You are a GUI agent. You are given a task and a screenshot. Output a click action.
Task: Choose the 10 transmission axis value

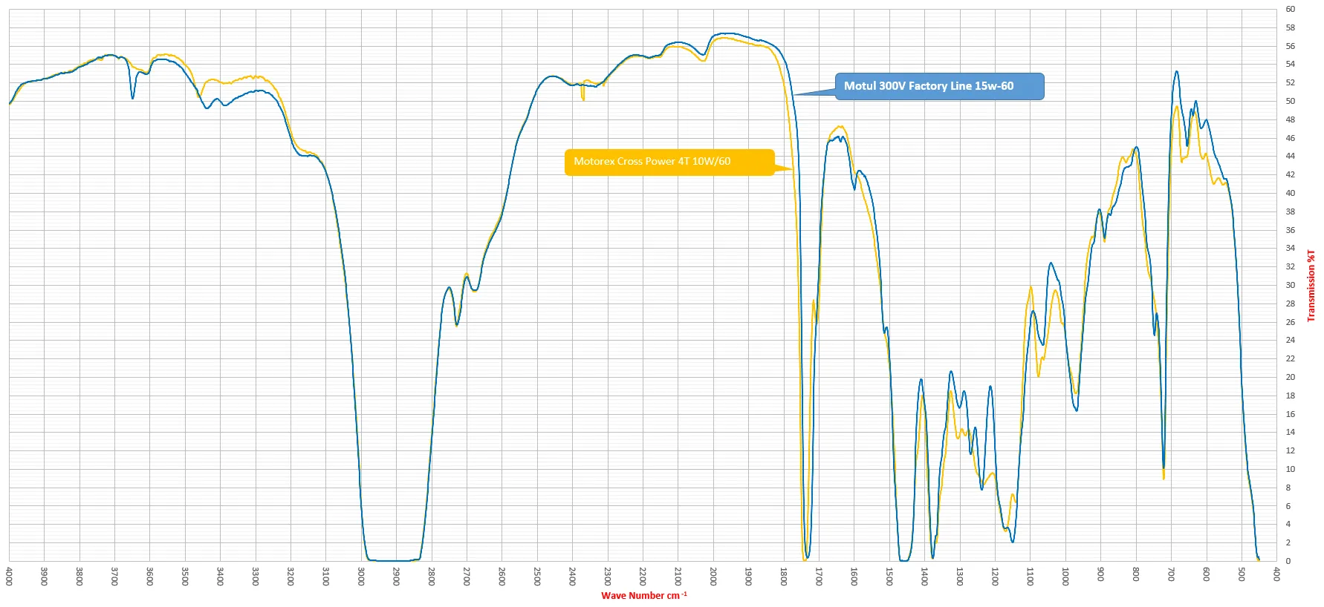pyautogui.click(x=1291, y=469)
